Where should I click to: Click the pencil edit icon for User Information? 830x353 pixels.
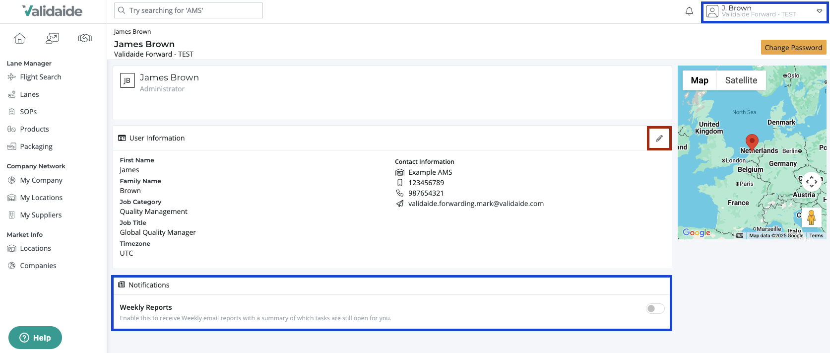(x=659, y=139)
